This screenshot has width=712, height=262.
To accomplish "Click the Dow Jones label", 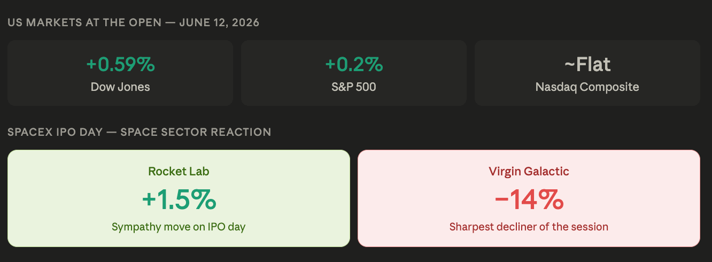I will pyautogui.click(x=120, y=87).
